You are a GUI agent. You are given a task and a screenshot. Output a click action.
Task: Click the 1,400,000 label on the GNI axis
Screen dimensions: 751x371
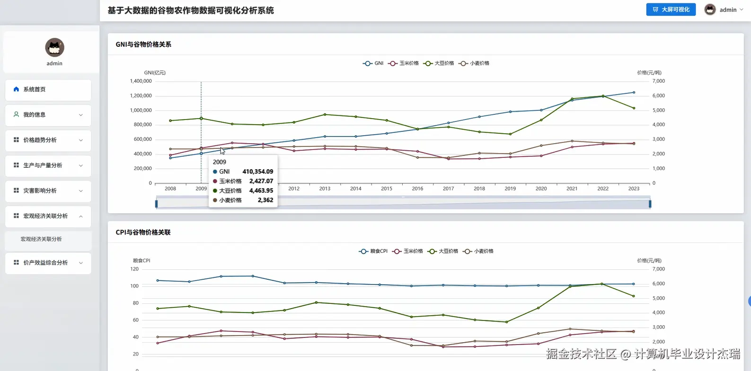point(141,81)
